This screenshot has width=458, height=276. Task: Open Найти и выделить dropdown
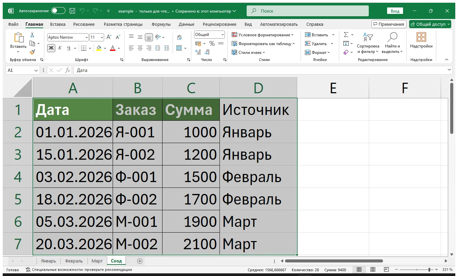point(392,43)
